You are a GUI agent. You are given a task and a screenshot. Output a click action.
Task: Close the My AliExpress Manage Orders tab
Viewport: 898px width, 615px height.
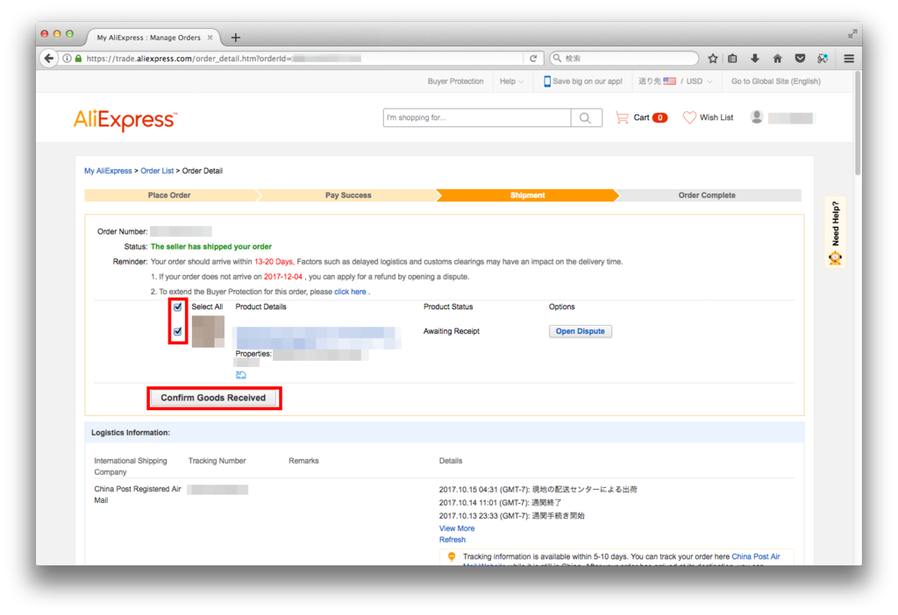(x=210, y=37)
